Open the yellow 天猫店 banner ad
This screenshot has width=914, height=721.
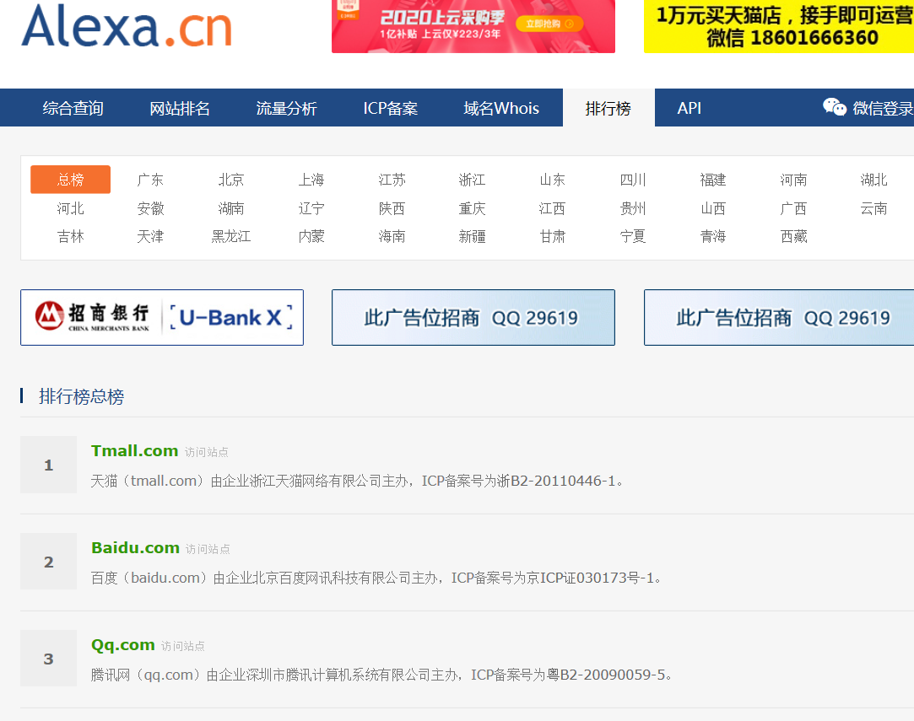[779, 26]
